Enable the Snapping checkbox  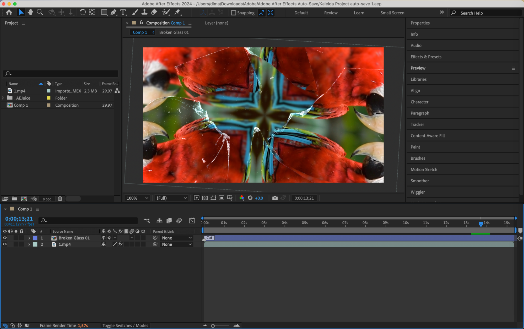(x=233, y=13)
